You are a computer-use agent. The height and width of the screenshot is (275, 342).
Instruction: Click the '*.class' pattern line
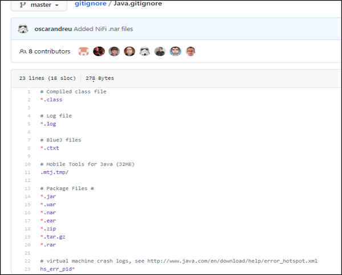click(x=51, y=100)
